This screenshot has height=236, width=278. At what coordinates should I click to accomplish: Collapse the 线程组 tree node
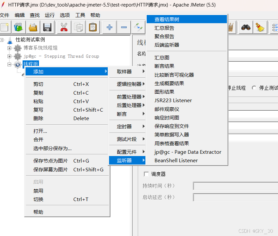point(9,65)
